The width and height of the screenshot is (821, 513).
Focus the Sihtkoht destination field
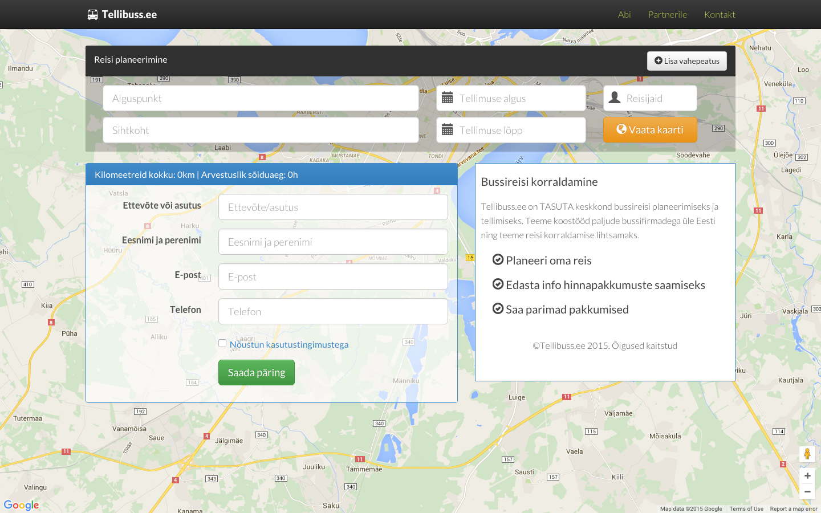[261, 130]
